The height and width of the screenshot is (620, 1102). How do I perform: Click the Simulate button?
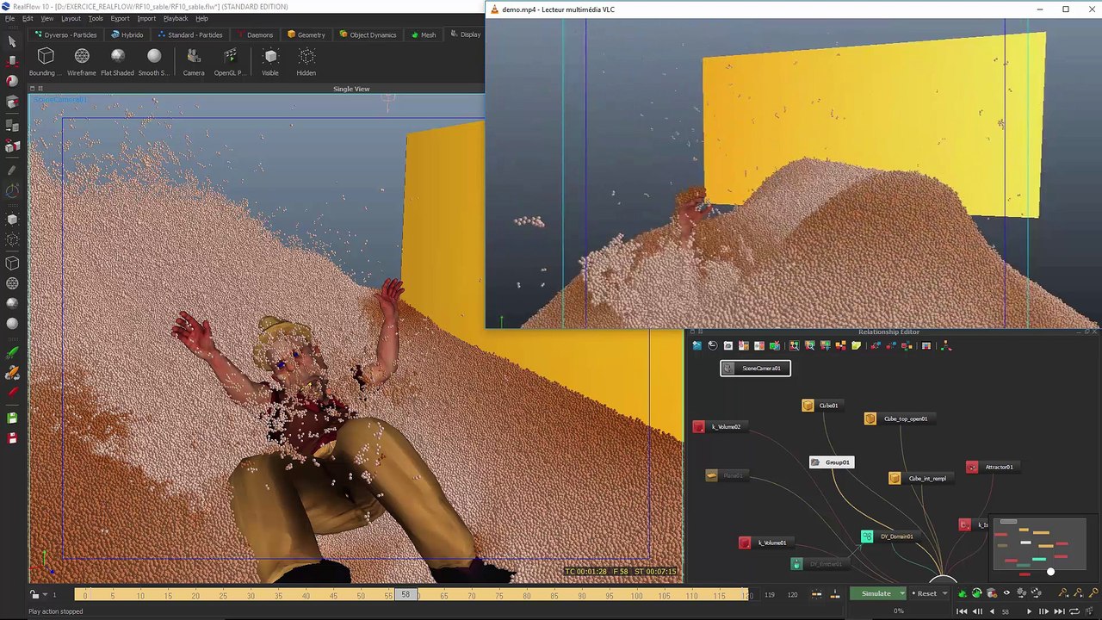[875, 593]
